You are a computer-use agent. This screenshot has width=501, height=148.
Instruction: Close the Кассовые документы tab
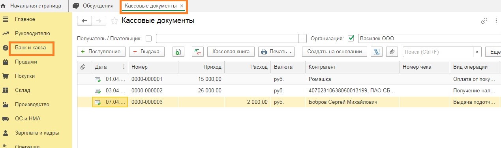tap(182, 6)
